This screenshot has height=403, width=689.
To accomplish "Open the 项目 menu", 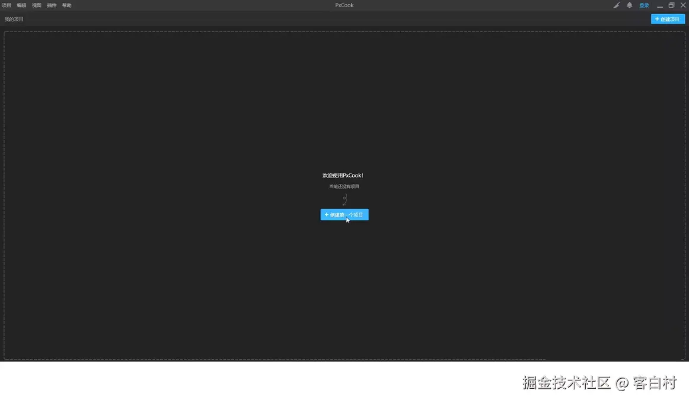I will [6, 5].
